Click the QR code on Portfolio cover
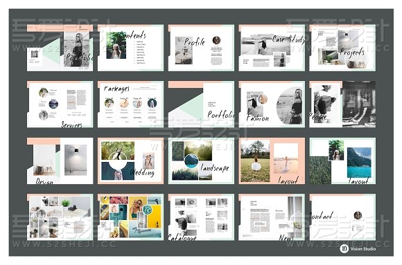The image size is (402, 265). 35,54
